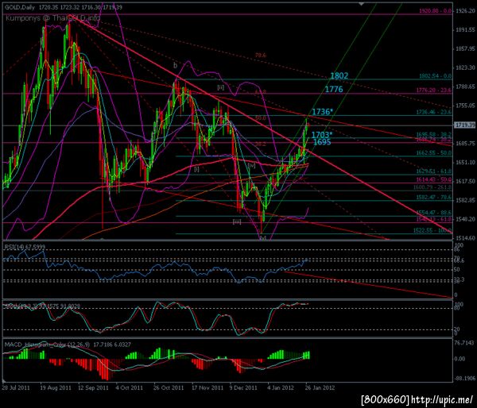Select the wave label 'b'
Screen dimensions: 477x408
175,65
